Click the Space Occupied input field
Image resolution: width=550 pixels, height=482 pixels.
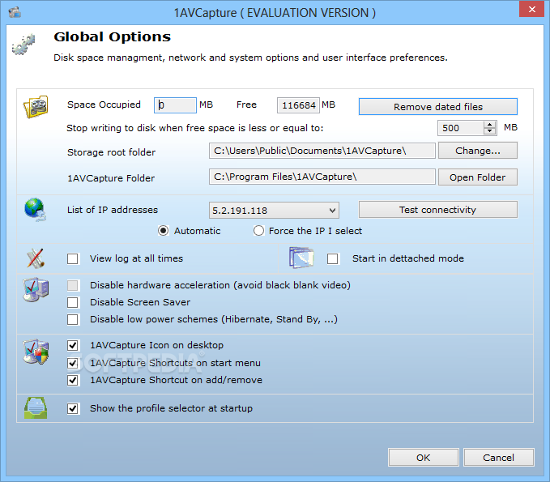point(175,105)
